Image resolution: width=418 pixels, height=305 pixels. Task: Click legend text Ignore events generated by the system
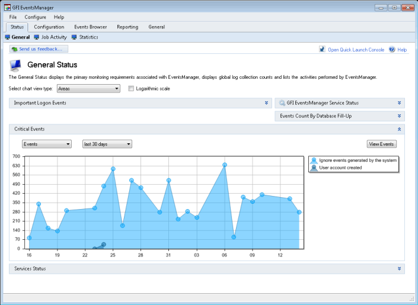[x=358, y=160]
